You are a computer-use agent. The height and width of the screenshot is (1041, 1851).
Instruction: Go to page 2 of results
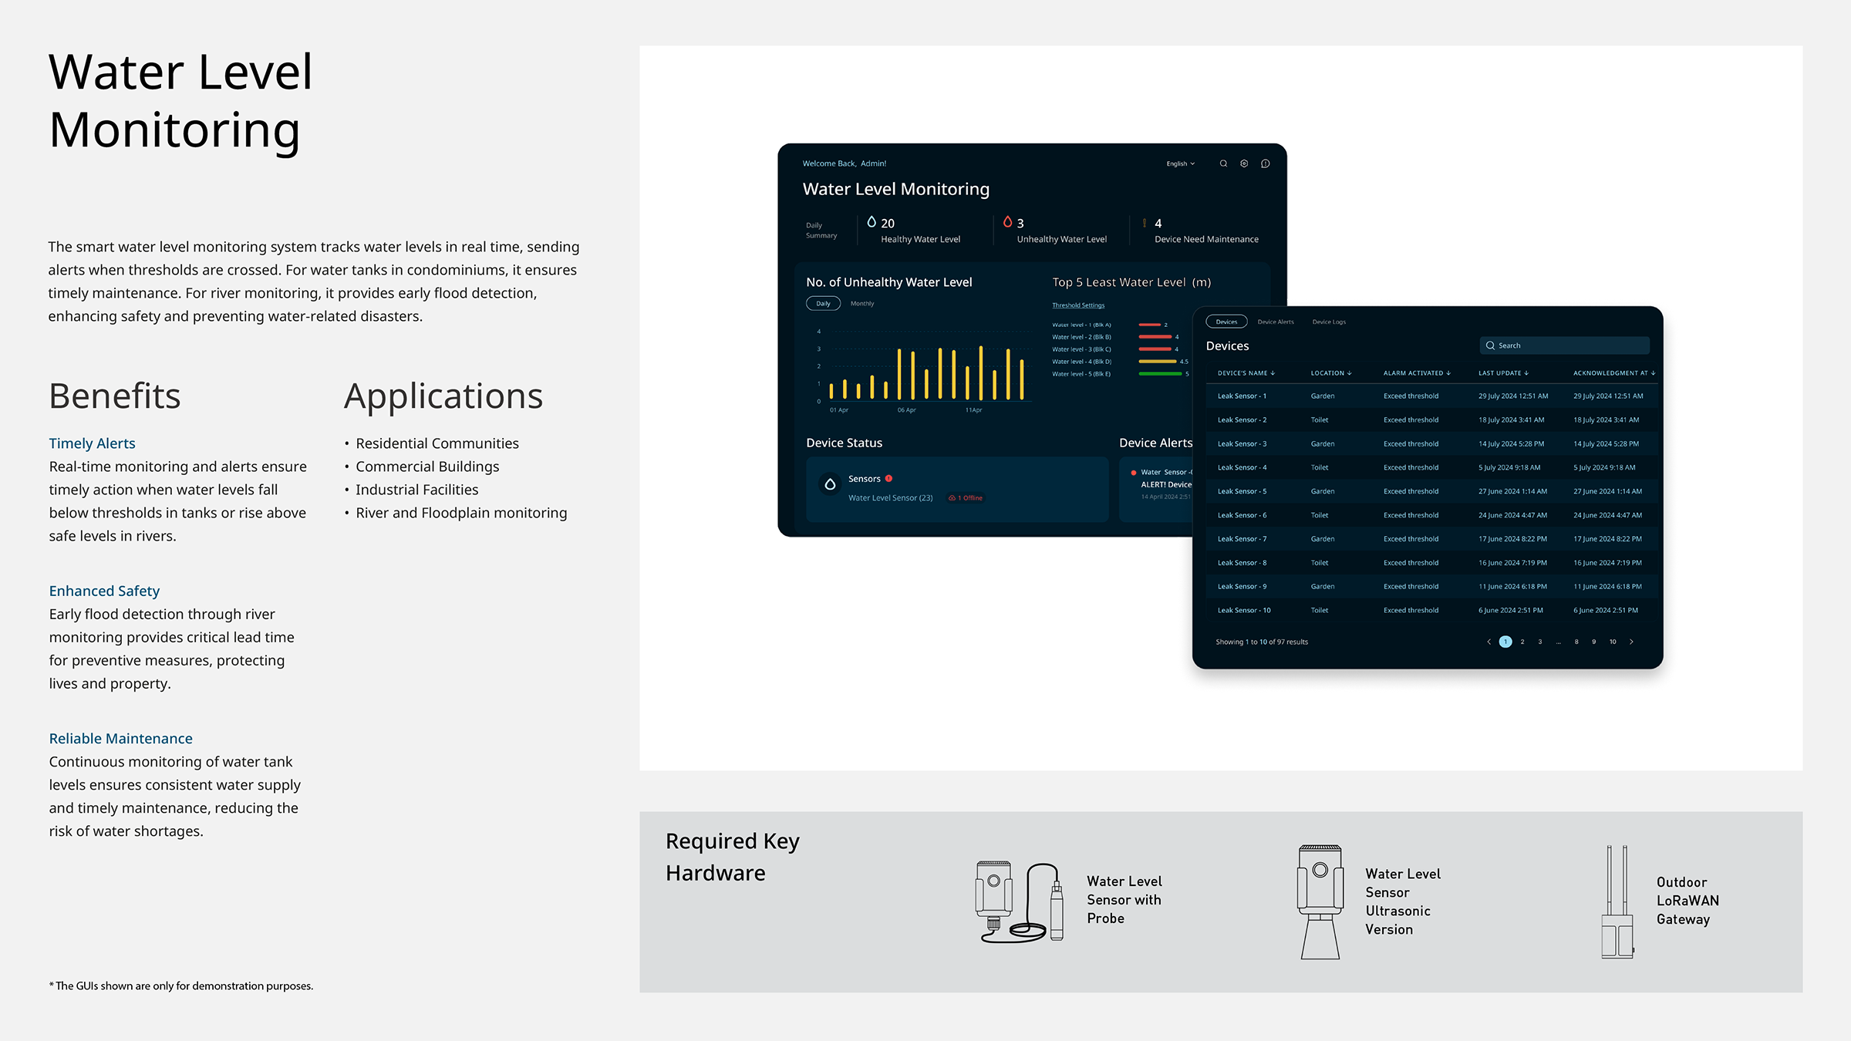click(x=1522, y=642)
